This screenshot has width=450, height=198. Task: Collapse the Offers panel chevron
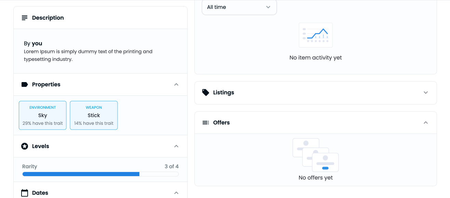pyautogui.click(x=426, y=122)
